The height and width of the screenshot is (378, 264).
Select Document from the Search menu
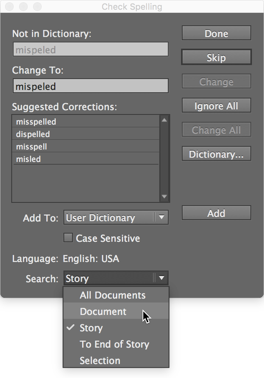pyautogui.click(x=103, y=311)
